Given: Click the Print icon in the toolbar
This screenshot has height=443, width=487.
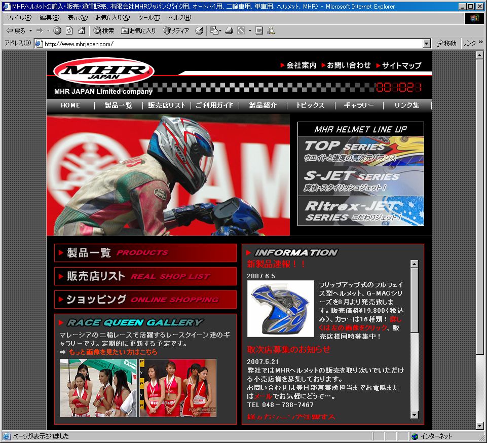Looking at the screenshot, I should [x=229, y=31].
